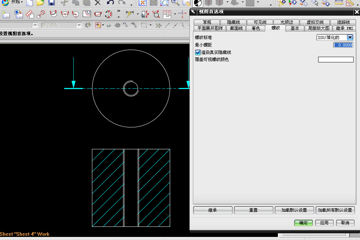The image size is (360, 240).
Task: Redo the last undone action
Action: 122,3
